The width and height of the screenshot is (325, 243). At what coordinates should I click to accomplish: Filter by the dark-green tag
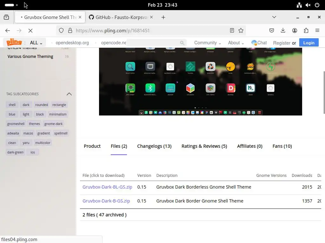point(15,152)
